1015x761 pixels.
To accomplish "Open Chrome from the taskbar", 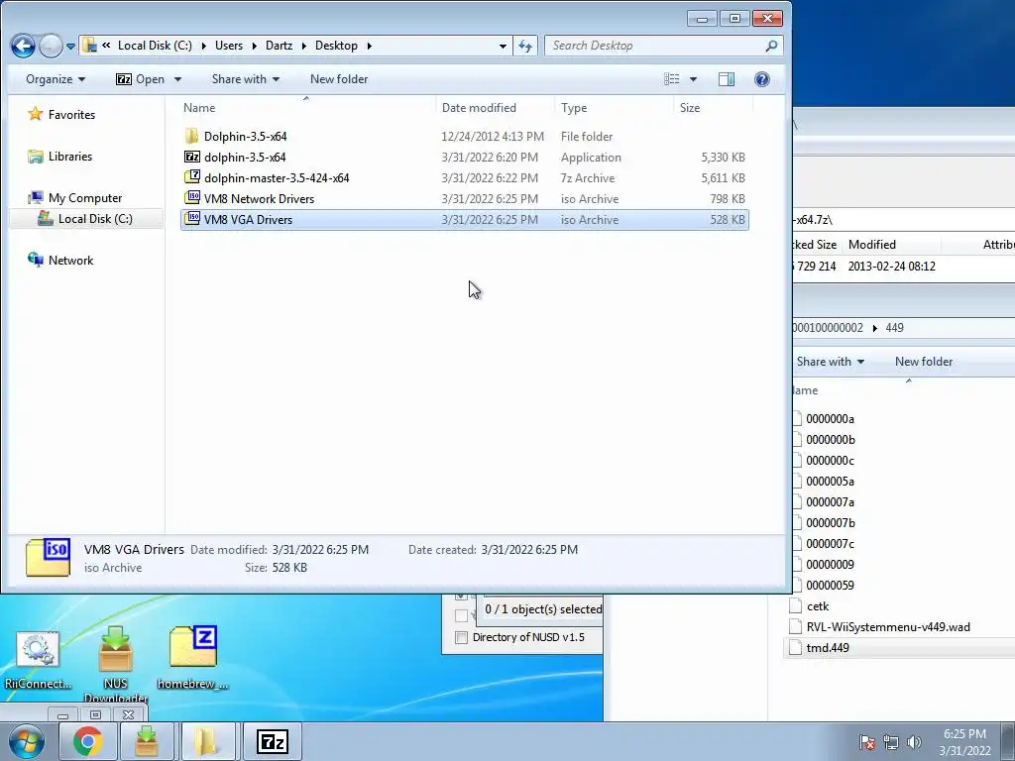I will pos(87,741).
